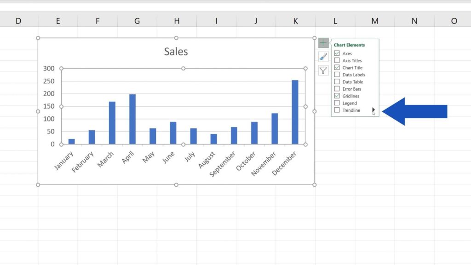Enable the Error Bars checkbox

(337, 89)
